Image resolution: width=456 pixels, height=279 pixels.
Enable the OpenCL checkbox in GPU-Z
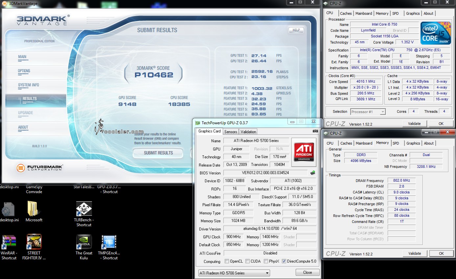(227, 261)
